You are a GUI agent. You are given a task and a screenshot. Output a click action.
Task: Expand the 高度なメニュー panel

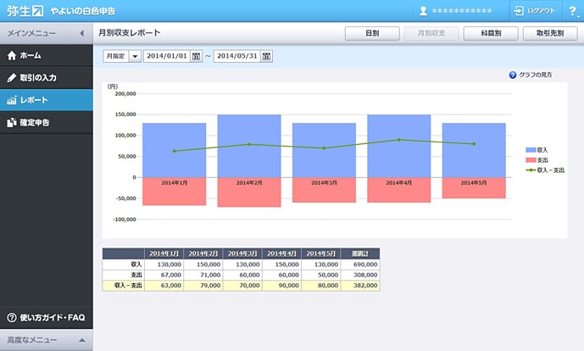coord(81,340)
